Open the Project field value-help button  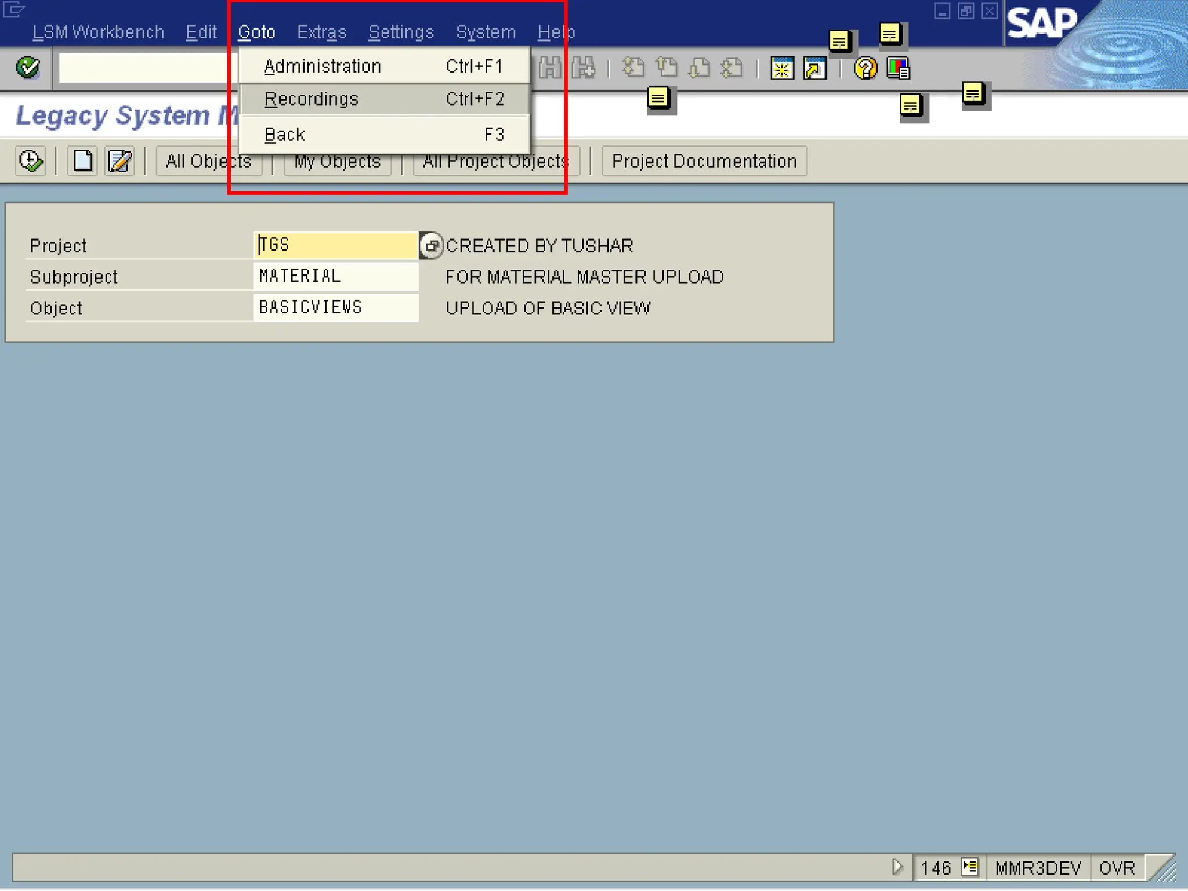tap(430, 246)
